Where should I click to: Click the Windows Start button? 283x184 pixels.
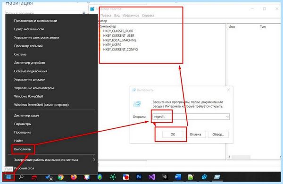point(8,177)
